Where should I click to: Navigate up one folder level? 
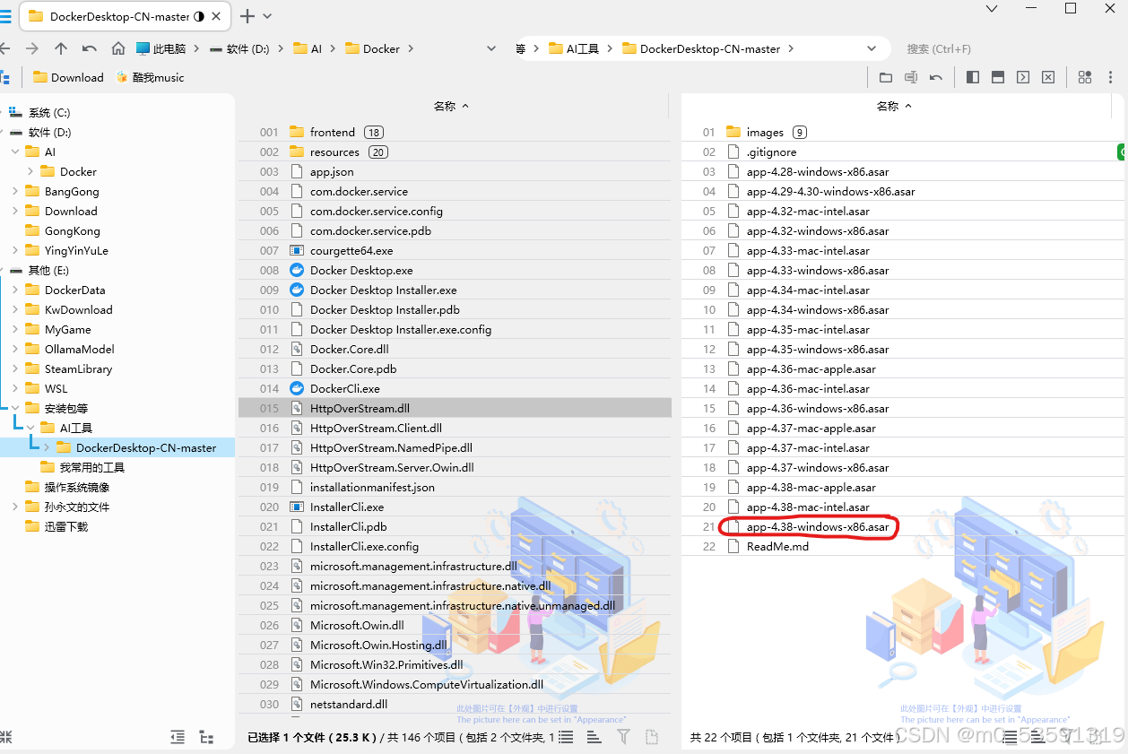coord(61,48)
